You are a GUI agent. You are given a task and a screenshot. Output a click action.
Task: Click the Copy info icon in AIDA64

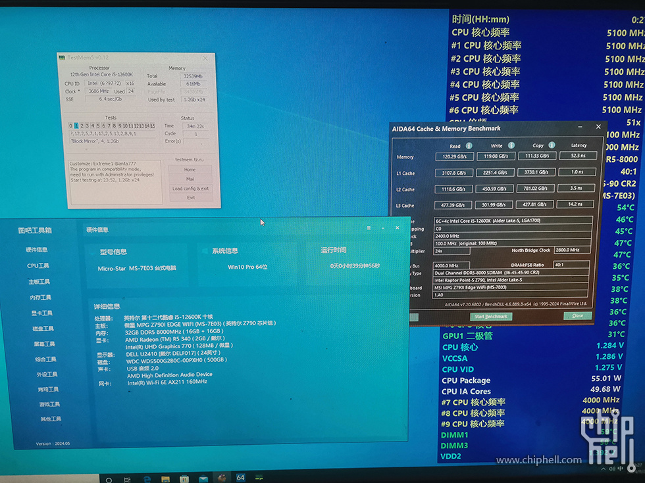[552, 145]
